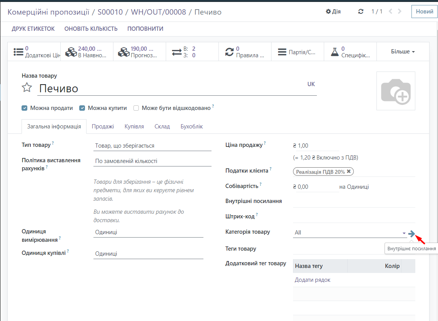This screenshot has height=321, width=438.
Task: Click the Додати рядок link
Action: click(x=312, y=280)
